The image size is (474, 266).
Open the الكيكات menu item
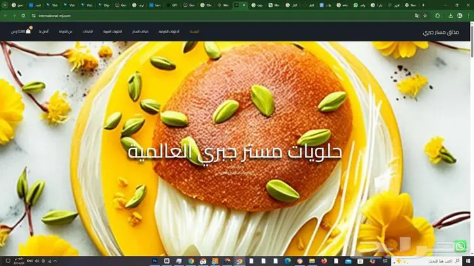87,31
